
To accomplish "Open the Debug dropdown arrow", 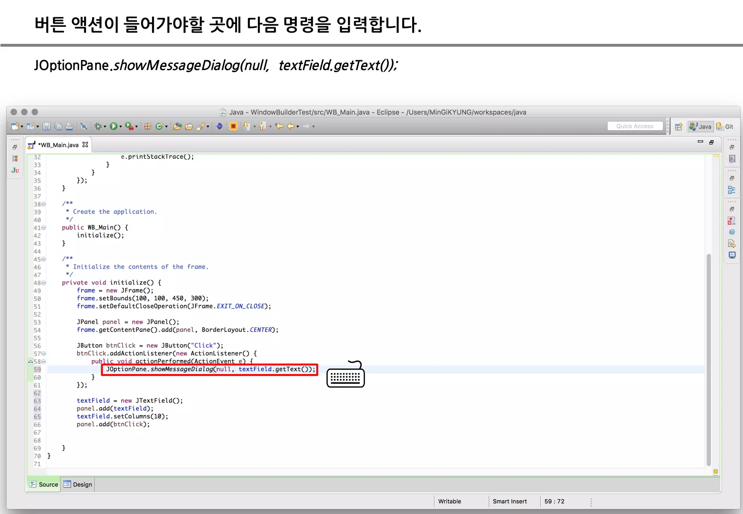I will [105, 127].
